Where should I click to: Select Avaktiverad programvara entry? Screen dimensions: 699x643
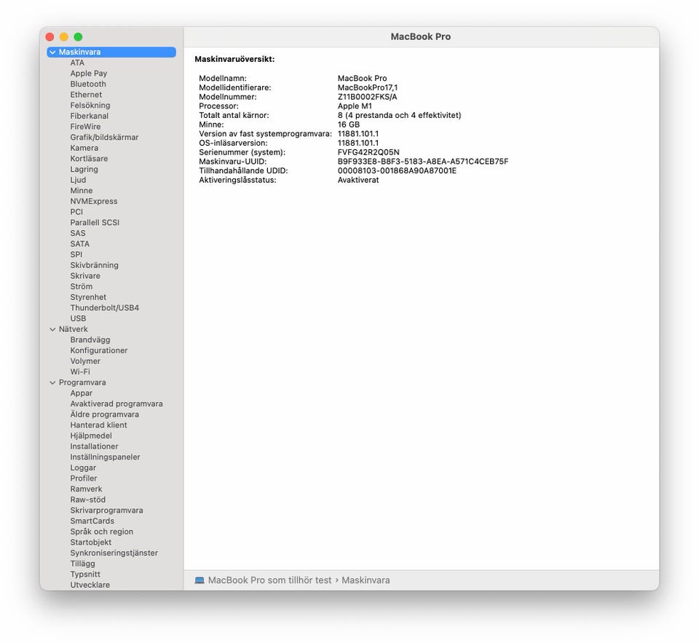click(x=116, y=404)
